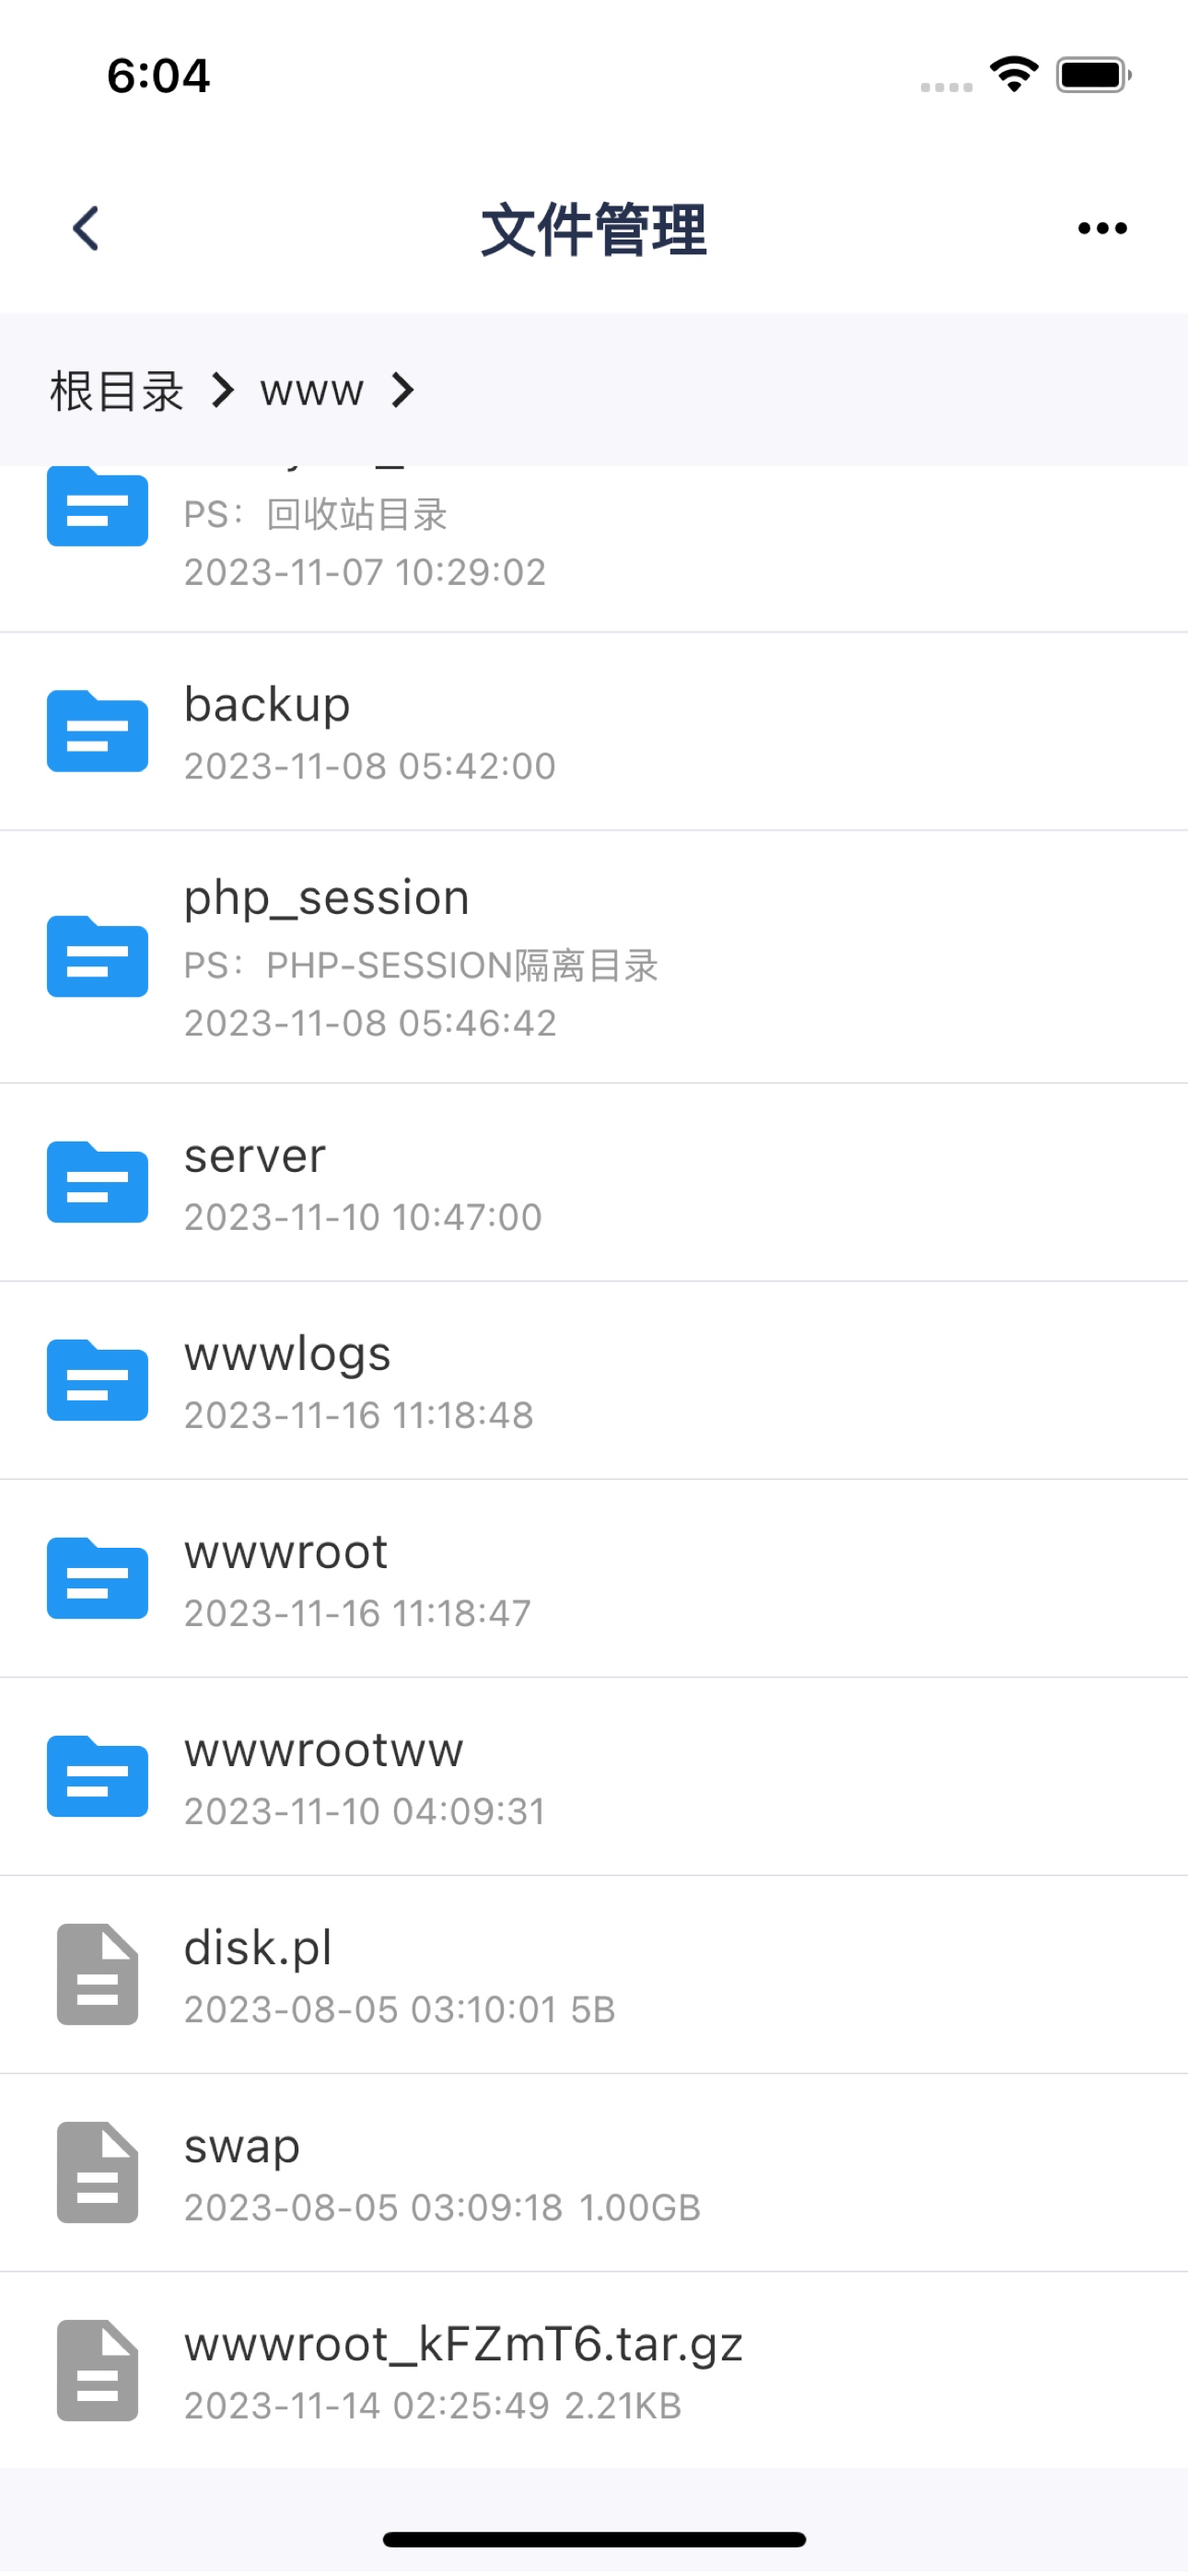The height and width of the screenshot is (2576, 1188).
Task: Open the three-dot more options menu
Action: coord(1102,229)
